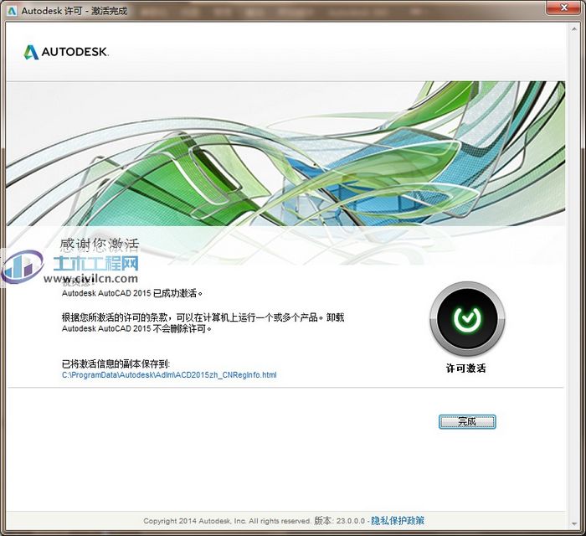Screen dimensions: 586x536
Task: Click the text 'Autodesk AutoCAD 2015 不会删除许可'
Action: (137, 329)
